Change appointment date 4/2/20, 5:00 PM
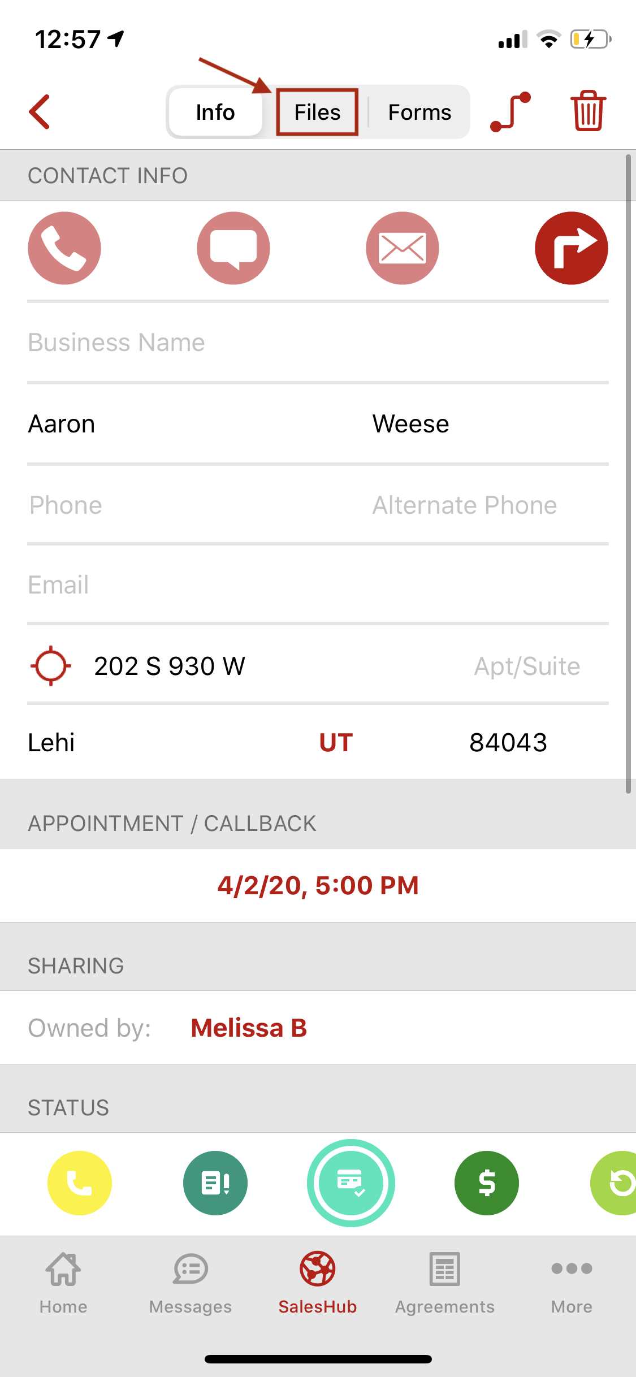The width and height of the screenshot is (636, 1377). click(318, 885)
